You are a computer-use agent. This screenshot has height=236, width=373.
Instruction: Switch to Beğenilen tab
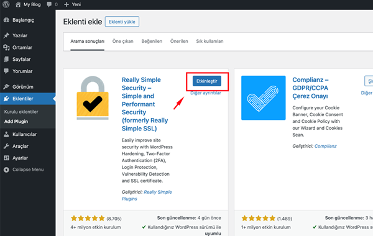[x=152, y=42]
